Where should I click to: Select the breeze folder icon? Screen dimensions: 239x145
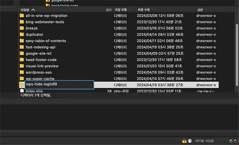click(22, 28)
